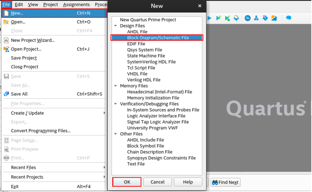Select Tcl Script File entry
The height and width of the screenshot is (192, 312).
141,68
